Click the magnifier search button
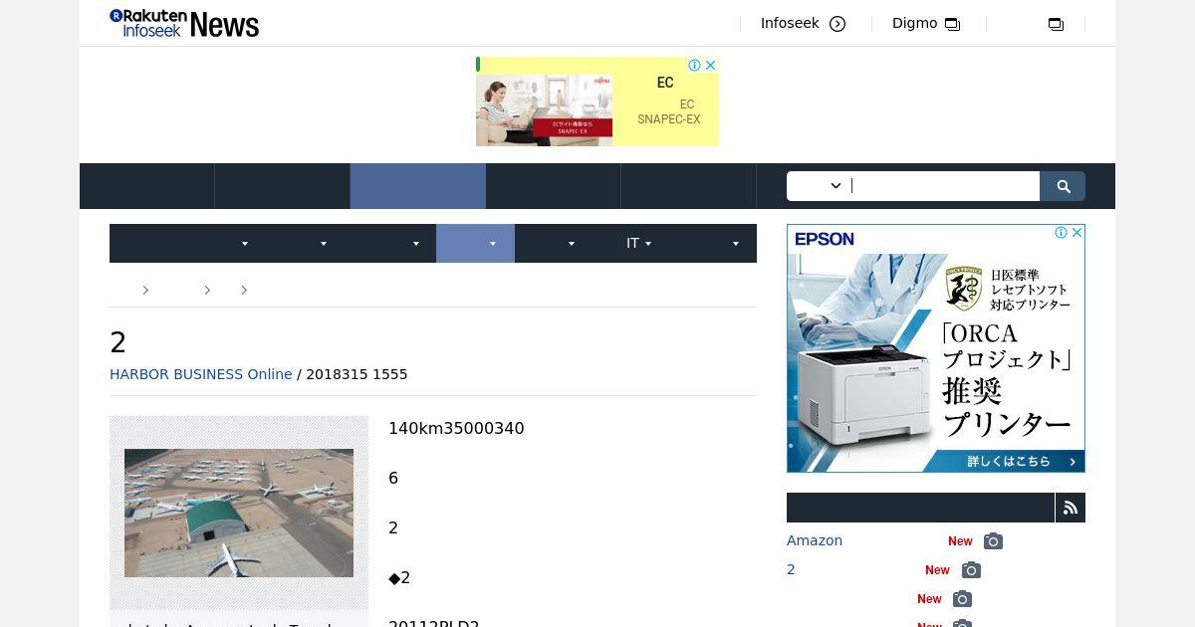The image size is (1195, 627). (x=1063, y=186)
